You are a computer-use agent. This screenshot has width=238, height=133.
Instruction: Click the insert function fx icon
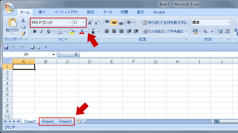point(76,54)
